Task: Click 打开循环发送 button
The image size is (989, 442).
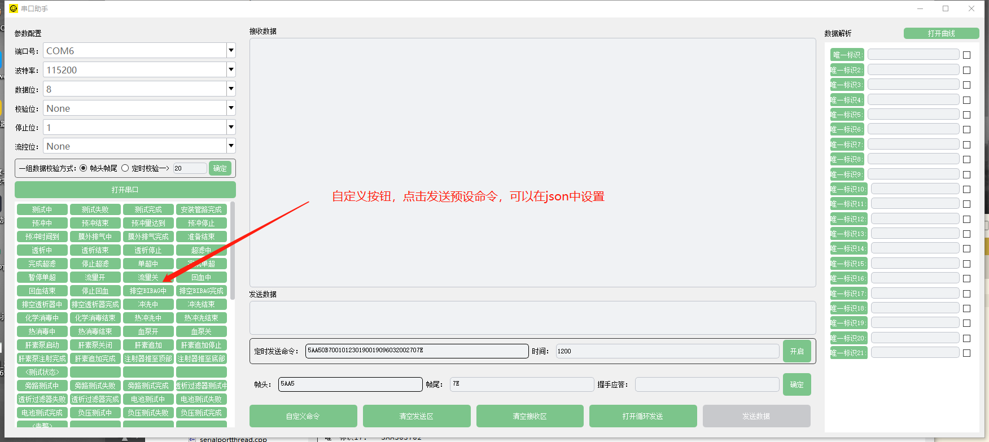Action: tap(643, 416)
